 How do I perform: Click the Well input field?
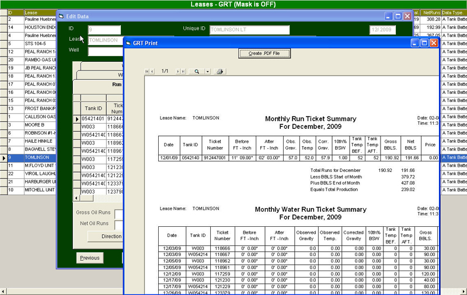tap(106, 51)
